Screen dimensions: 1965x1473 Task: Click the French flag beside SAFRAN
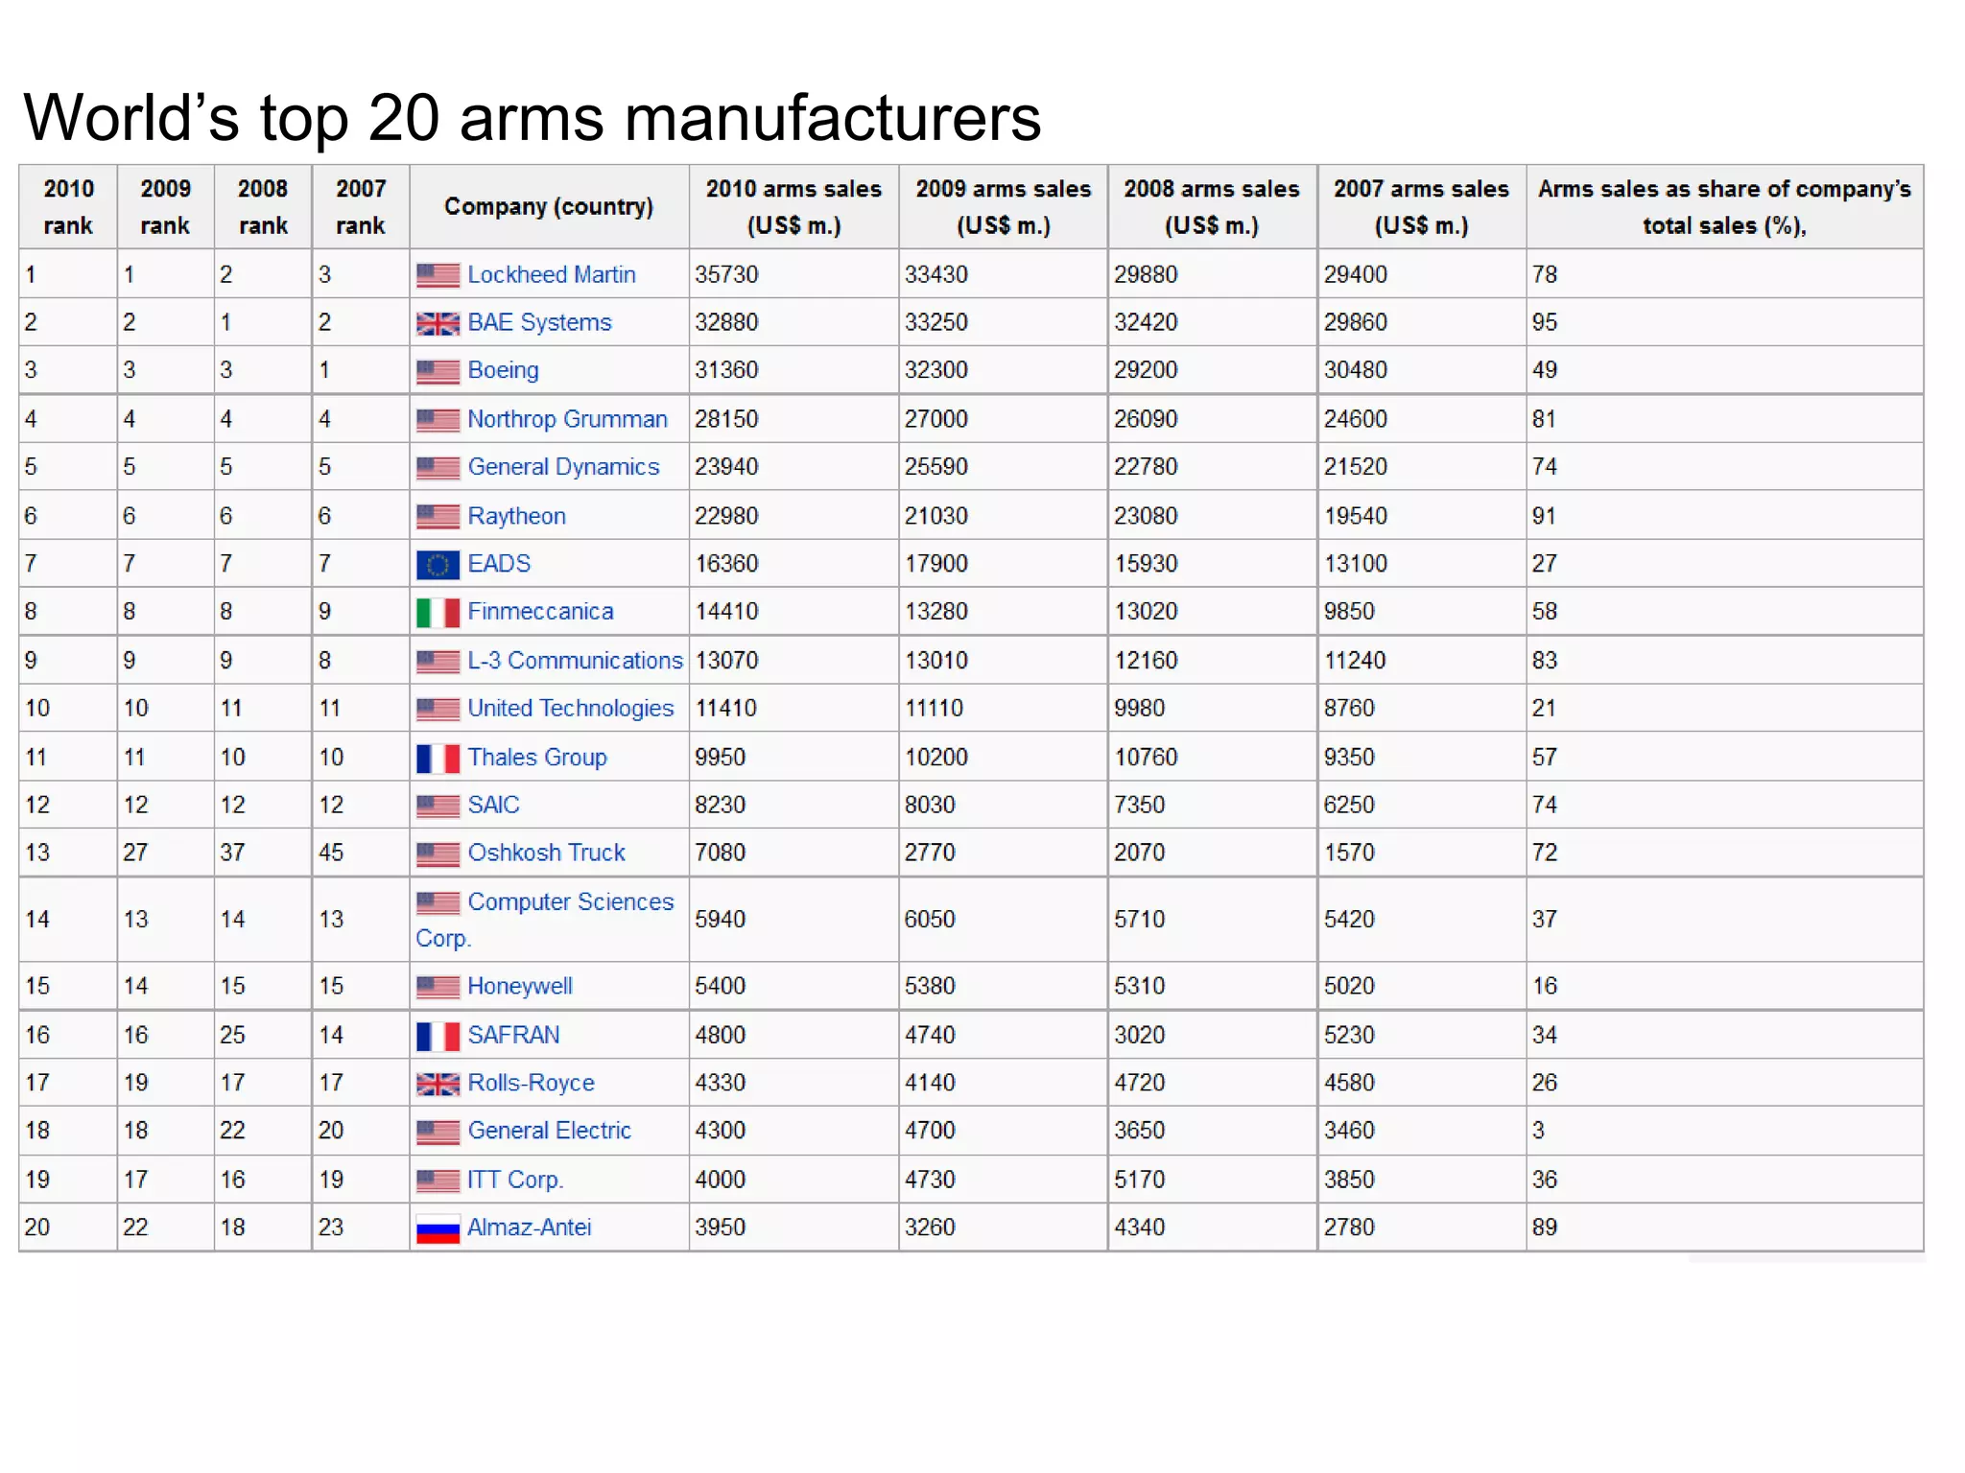pyautogui.click(x=438, y=1037)
